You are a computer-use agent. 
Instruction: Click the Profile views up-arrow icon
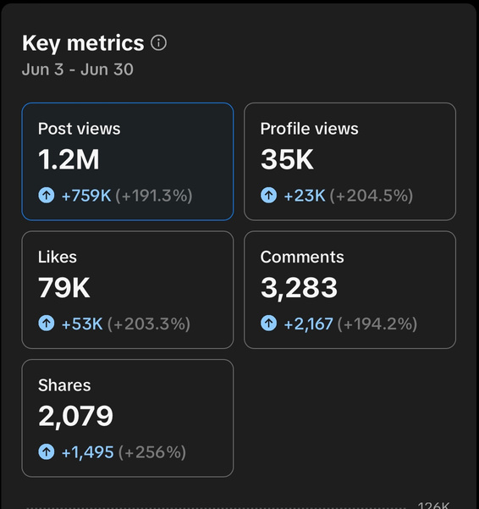268,196
